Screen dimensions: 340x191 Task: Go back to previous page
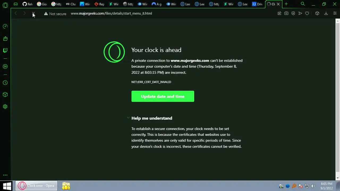tap(16, 13)
